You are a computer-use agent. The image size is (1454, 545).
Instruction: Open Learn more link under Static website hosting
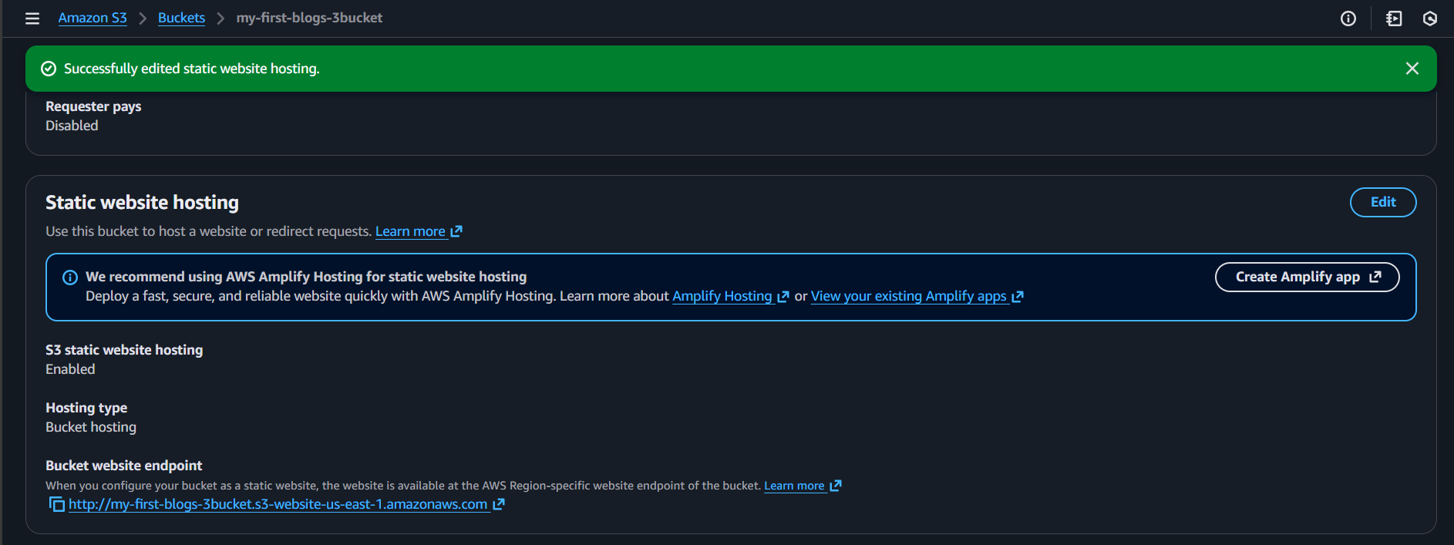419,231
